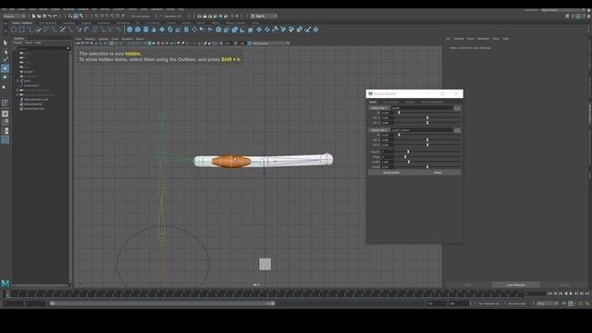592x333 pixels.
Task: Open the Outliner search options arrow
Action: point(68,48)
